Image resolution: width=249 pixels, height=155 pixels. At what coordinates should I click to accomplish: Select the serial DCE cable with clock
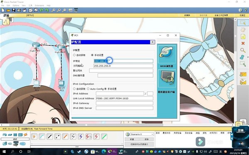89,136
